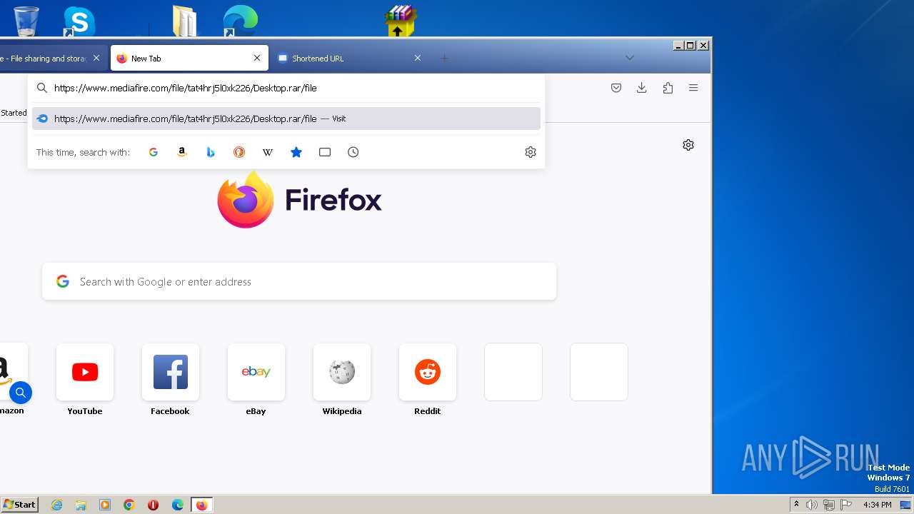Show hidden system tray icons arrow

[796, 505]
